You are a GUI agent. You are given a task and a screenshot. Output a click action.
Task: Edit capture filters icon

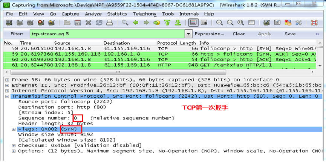(x=266, y=23)
